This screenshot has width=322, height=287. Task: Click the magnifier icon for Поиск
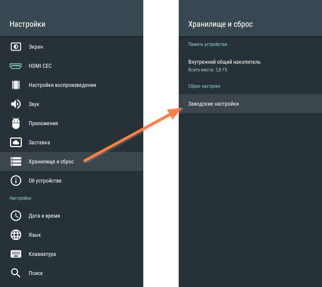[16, 273]
